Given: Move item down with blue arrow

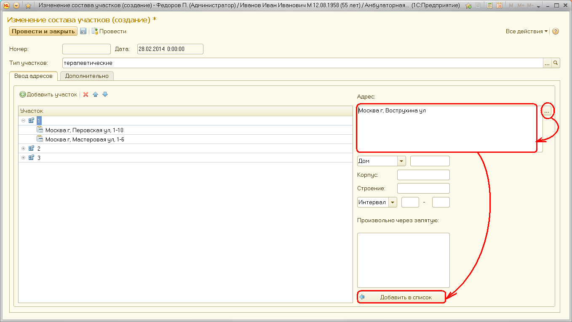Looking at the screenshot, I should [105, 94].
